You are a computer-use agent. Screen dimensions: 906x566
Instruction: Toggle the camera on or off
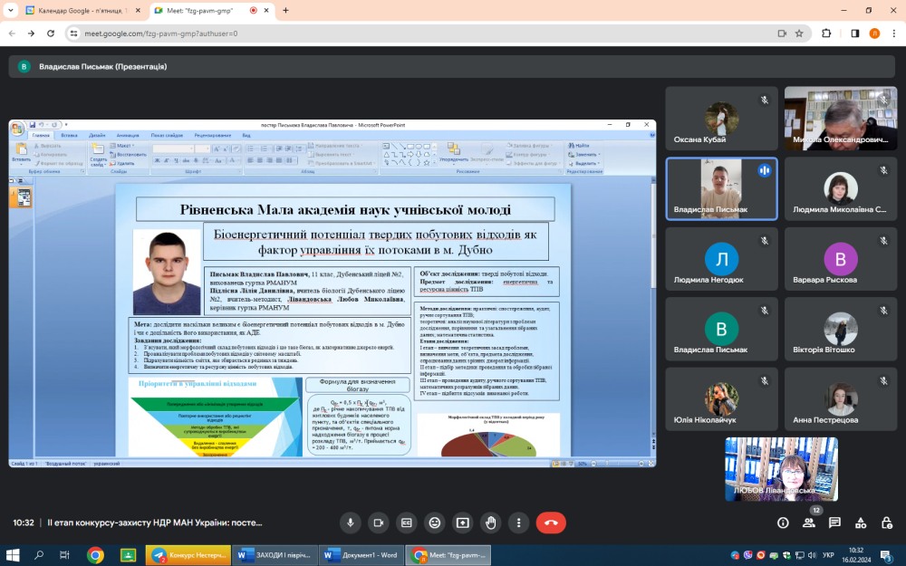click(x=378, y=523)
